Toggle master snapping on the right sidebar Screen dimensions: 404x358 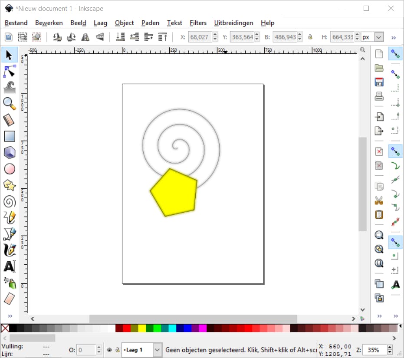coord(396,54)
